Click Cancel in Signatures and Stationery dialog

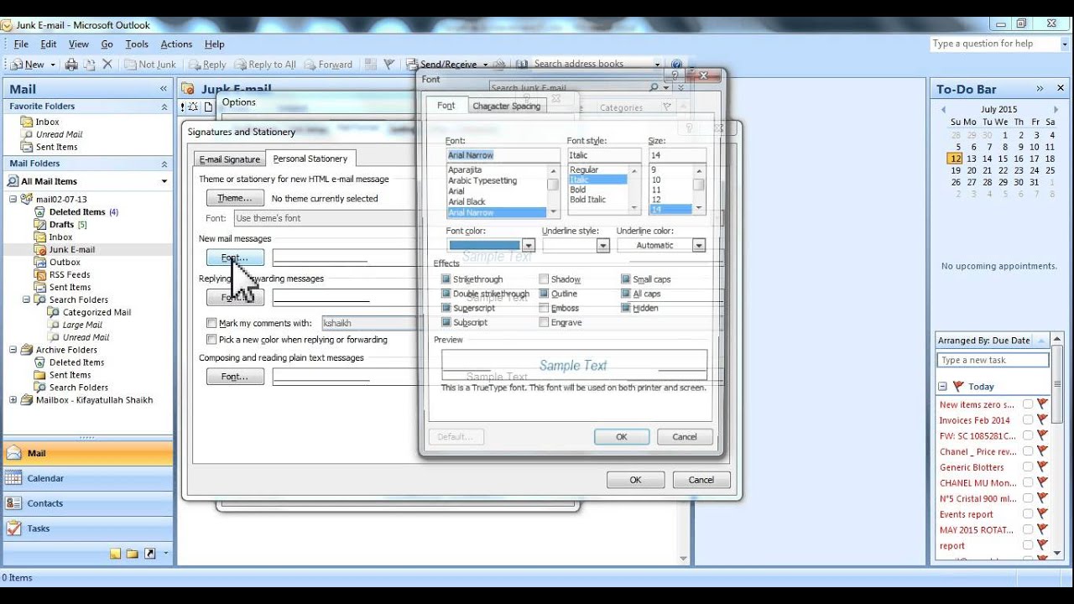(701, 480)
